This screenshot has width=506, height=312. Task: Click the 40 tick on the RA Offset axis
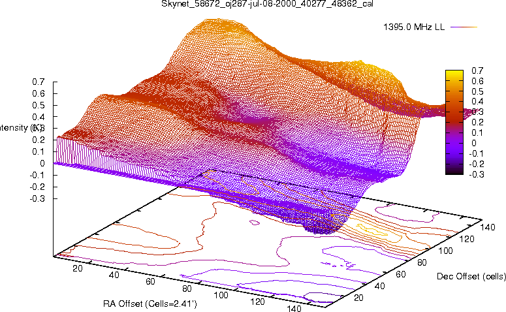[x=114, y=275]
